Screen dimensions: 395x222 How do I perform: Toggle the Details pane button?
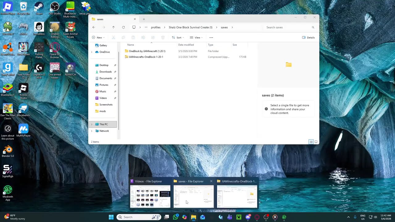pos(308,38)
